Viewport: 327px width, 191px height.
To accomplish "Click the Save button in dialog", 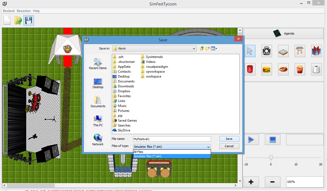I will click(229, 139).
